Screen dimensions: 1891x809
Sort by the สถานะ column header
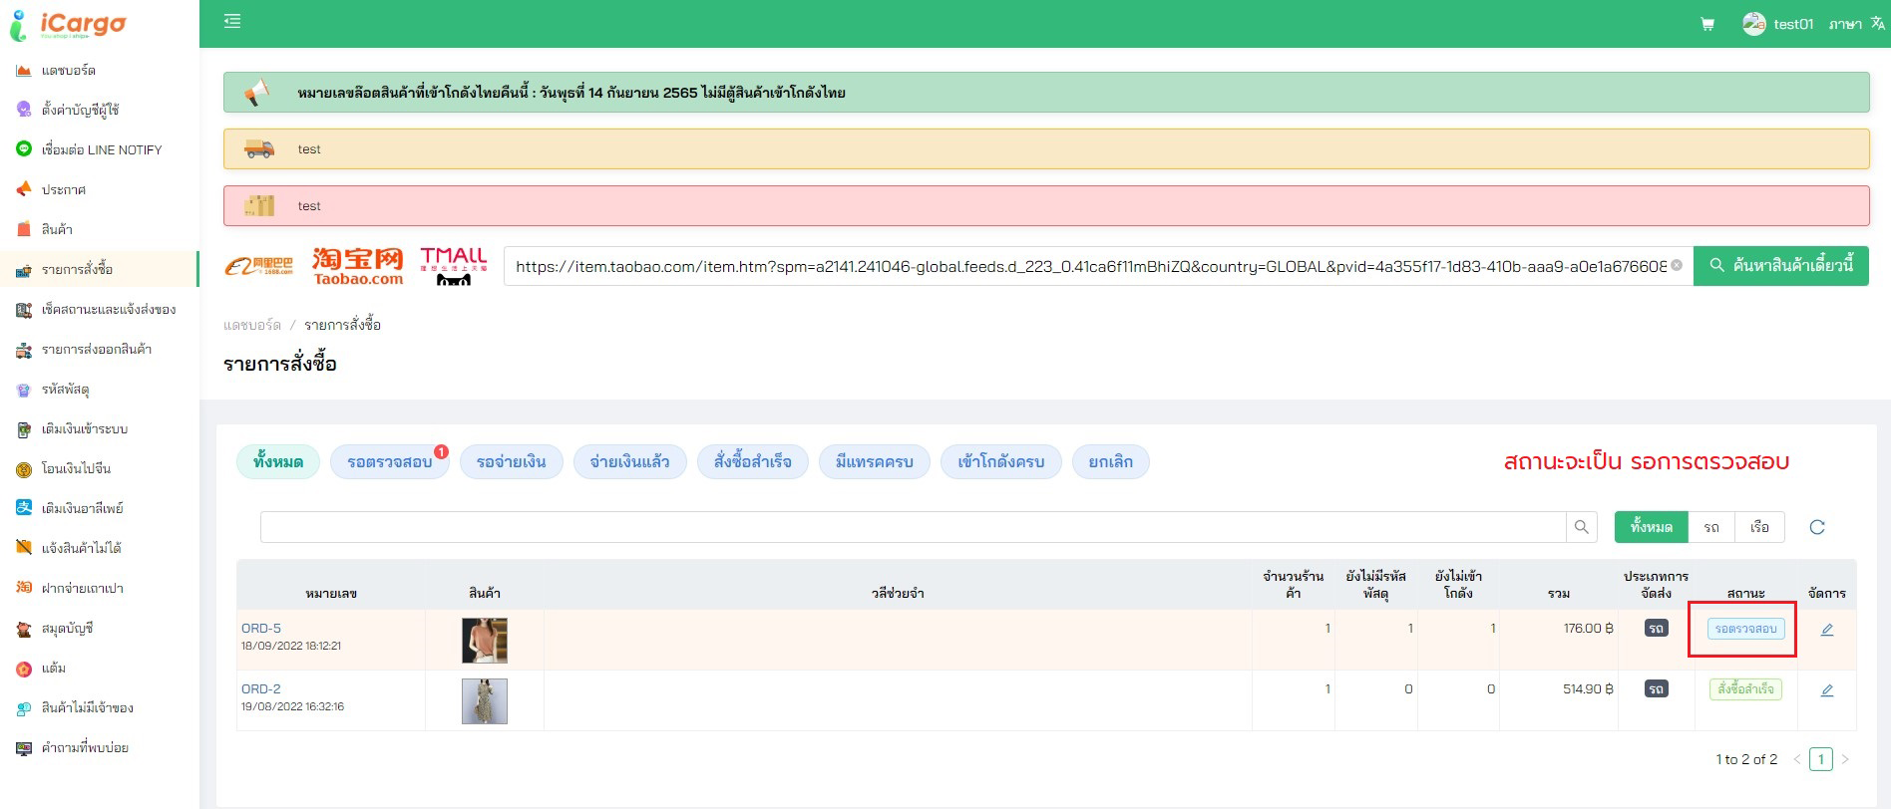(x=1745, y=593)
